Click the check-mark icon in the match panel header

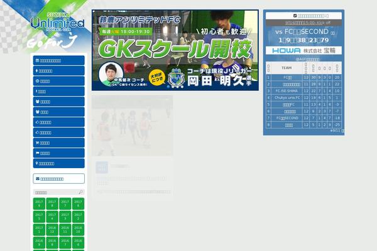295,16
